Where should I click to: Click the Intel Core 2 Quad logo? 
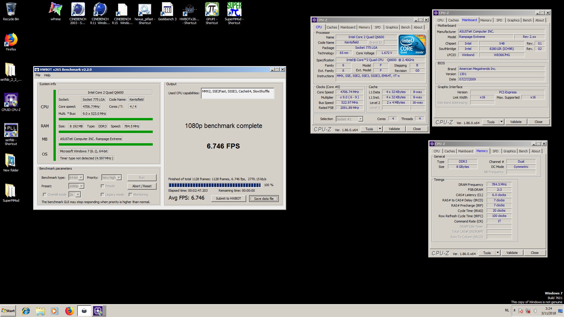coord(412,45)
